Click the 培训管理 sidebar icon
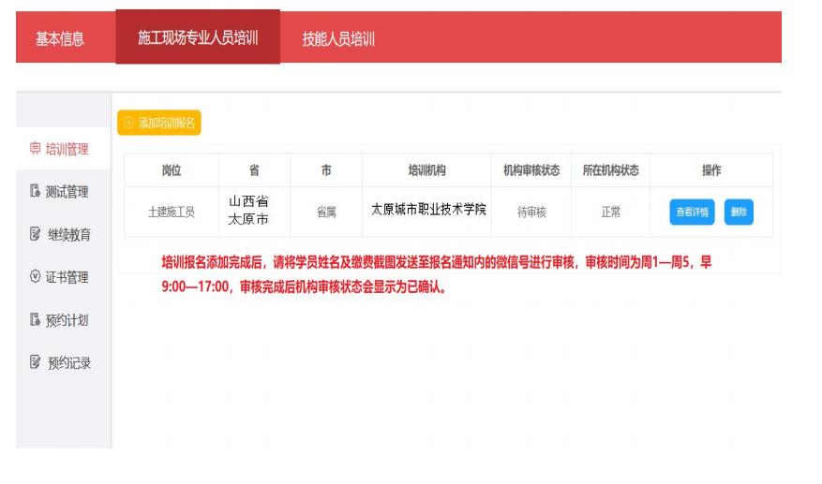822x484 pixels. 35,148
